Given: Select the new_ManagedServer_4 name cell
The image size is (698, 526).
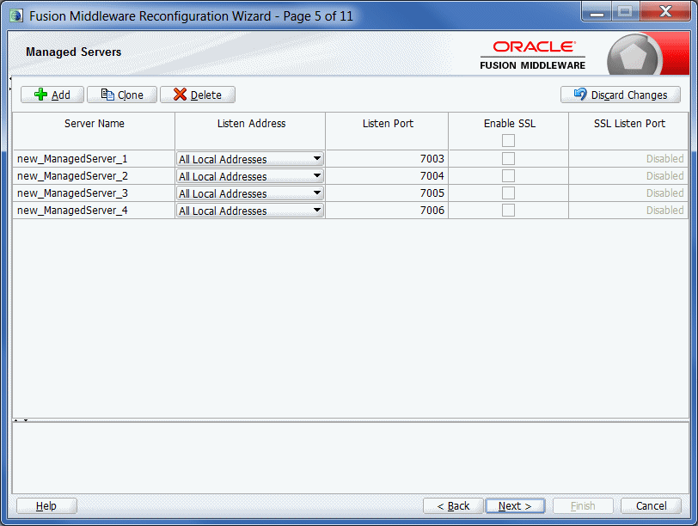Looking at the screenshot, I should (94, 211).
